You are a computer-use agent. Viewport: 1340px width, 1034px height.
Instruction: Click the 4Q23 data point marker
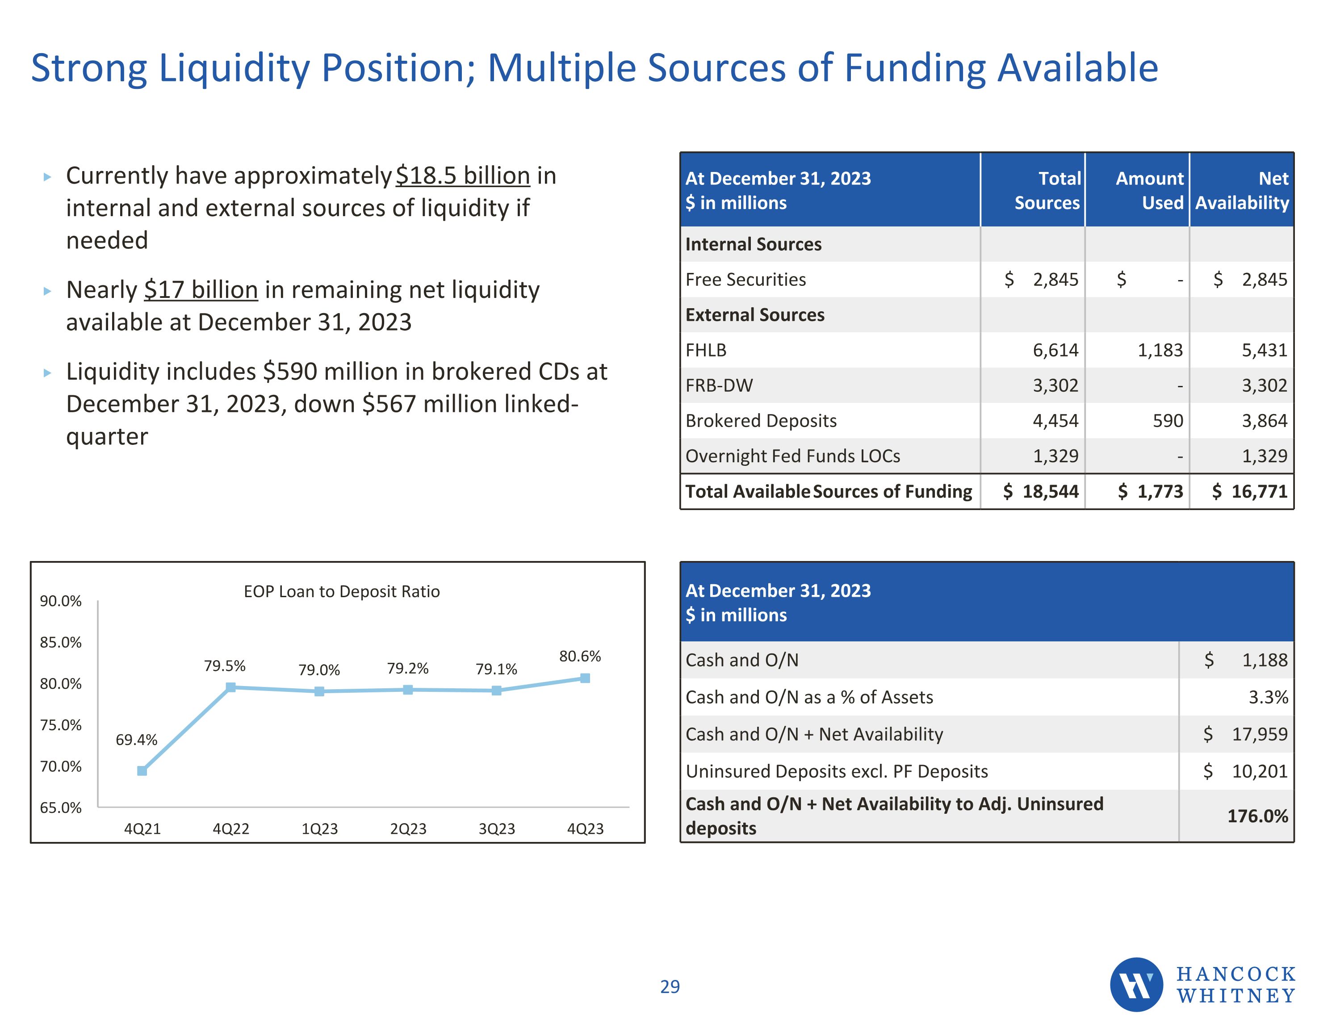coord(585,678)
